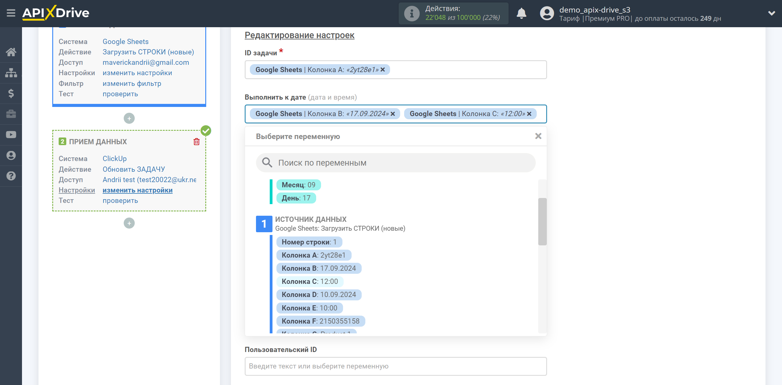Remove Колонка A tag from ID задачи

[x=382, y=70]
